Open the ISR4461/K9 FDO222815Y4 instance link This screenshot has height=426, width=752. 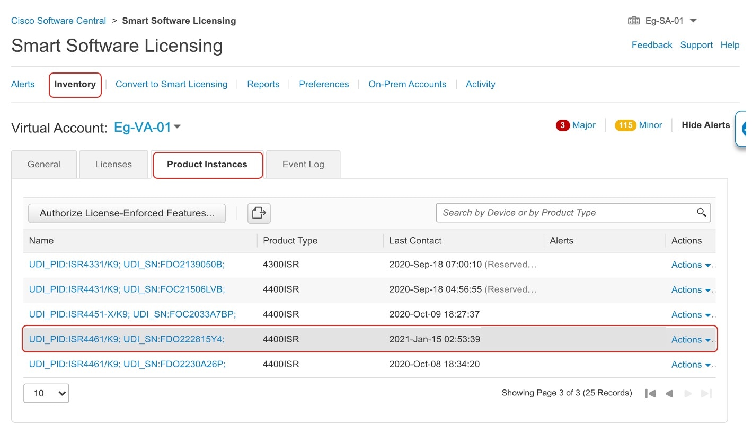click(127, 339)
